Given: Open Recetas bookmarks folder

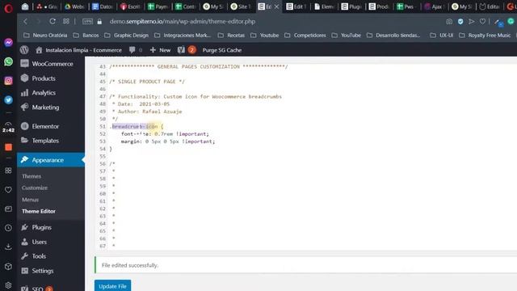Looking at the screenshot, I should point(232,36).
